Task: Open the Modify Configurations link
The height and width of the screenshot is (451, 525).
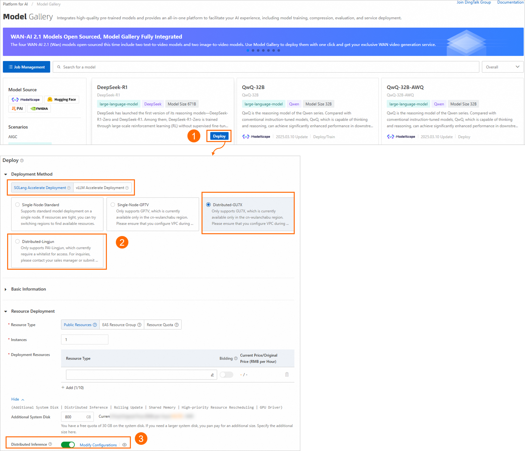Action: tap(98, 445)
